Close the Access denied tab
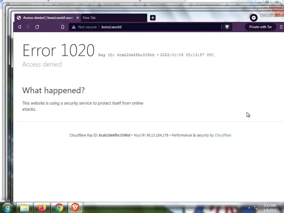The width and height of the screenshot is (284, 213). coord(78,18)
